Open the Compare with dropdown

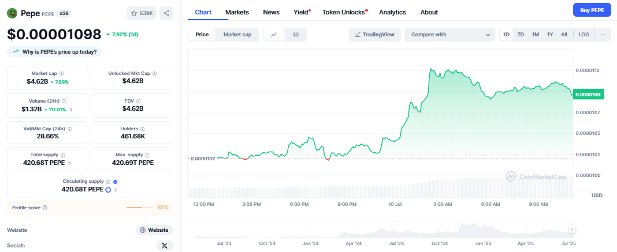[449, 35]
